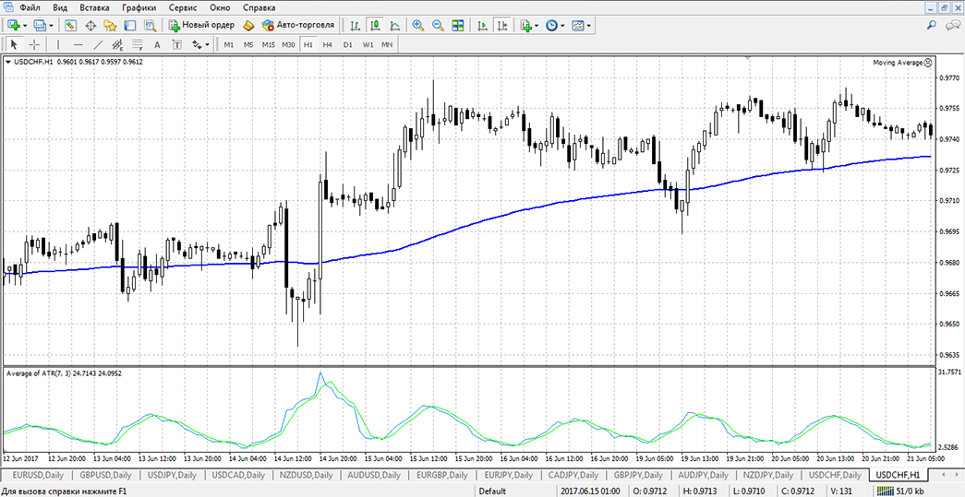The width and height of the screenshot is (965, 497).
Task: Draw an equidistant channel
Action: (x=117, y=44)
